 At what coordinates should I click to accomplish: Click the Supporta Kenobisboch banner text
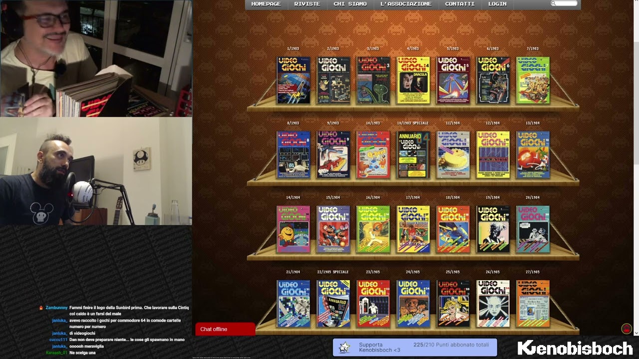pos(379,348)
